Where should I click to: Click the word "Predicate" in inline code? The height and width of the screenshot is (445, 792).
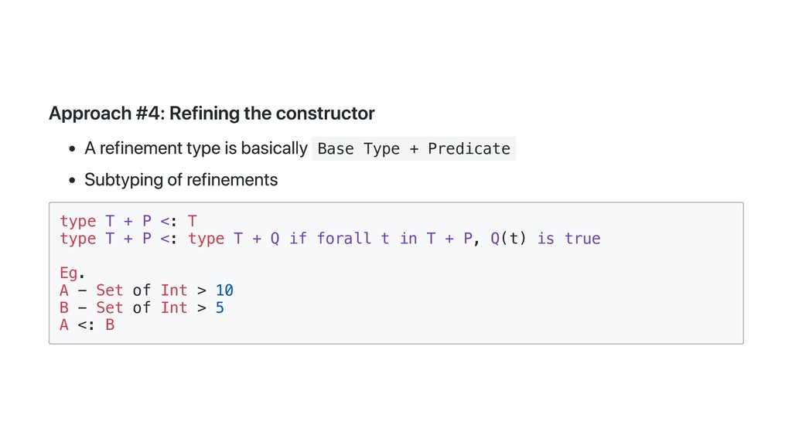pyautogui.click(x=469, y=149)
